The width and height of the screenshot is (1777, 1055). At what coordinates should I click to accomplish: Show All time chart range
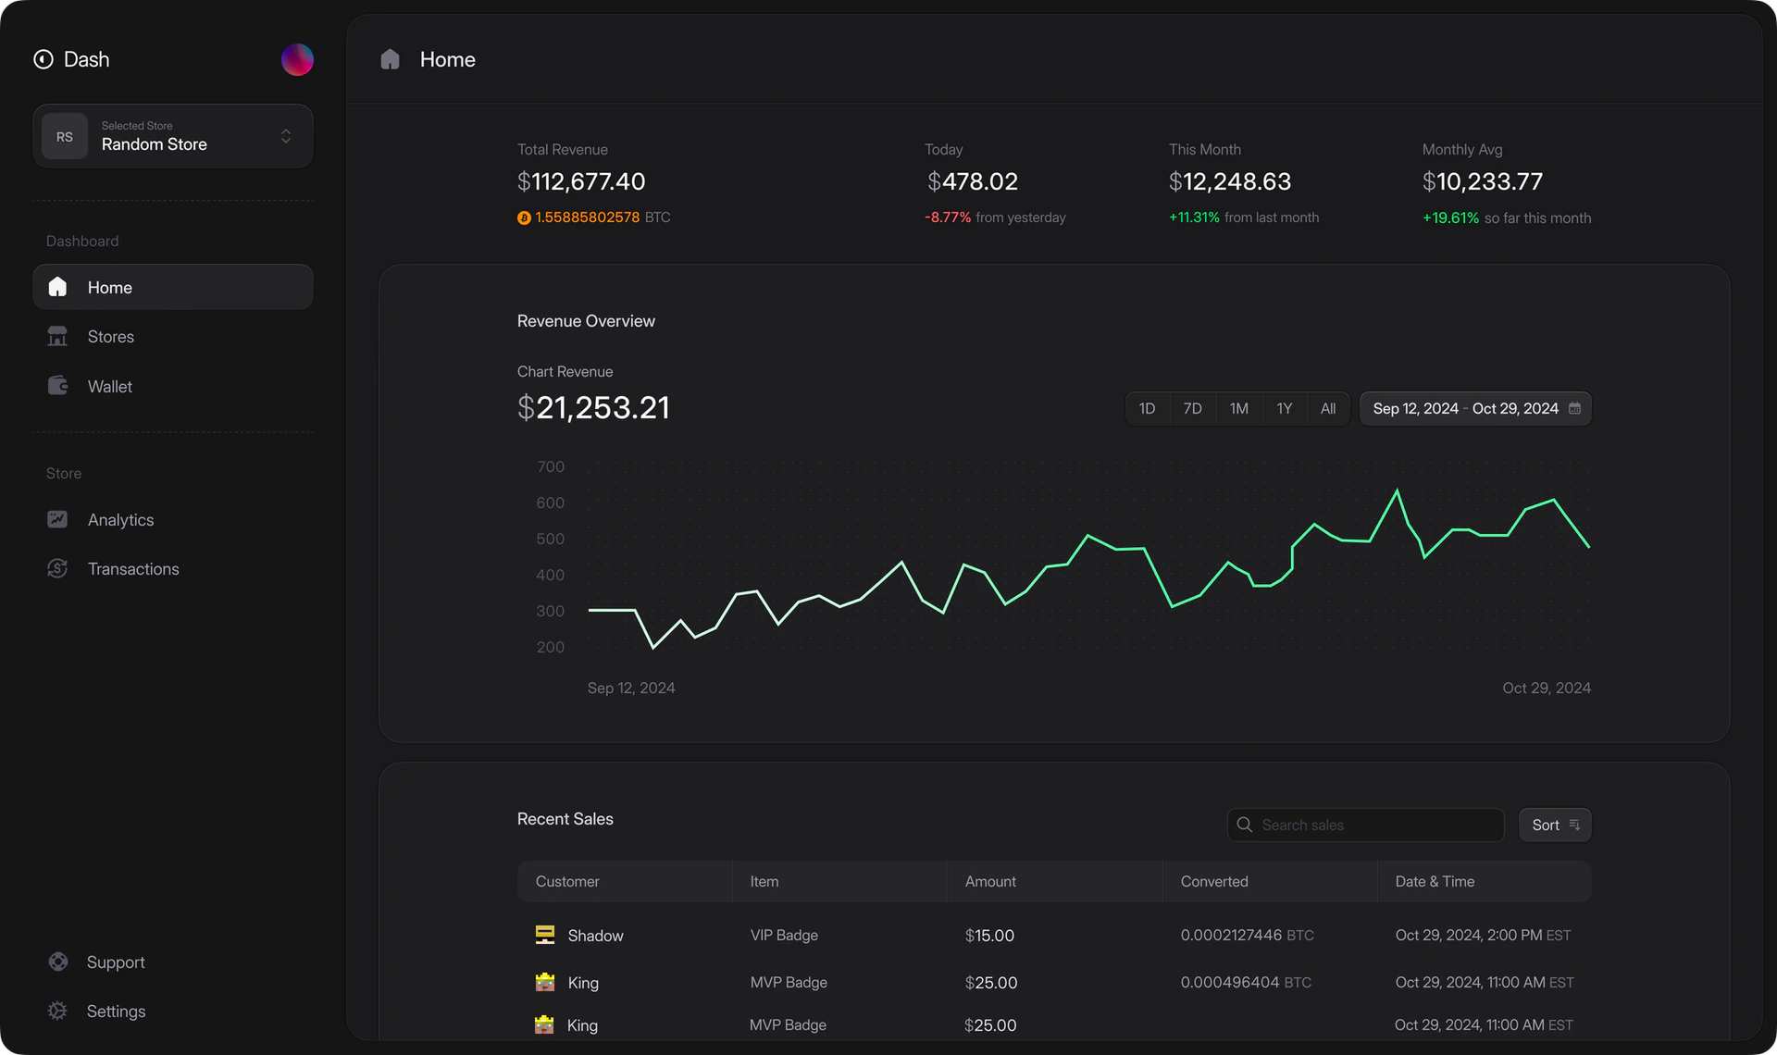(x=1328, y=408)
